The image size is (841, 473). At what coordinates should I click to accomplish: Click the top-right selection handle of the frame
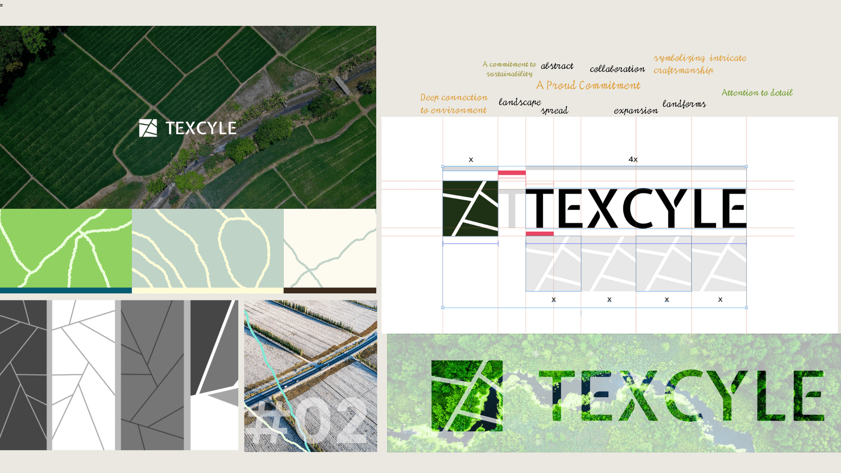point(746,166)
